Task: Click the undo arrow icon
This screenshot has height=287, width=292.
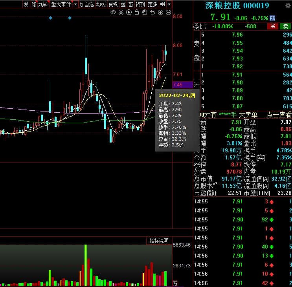Action: pos(152,13)
